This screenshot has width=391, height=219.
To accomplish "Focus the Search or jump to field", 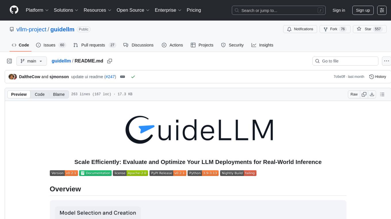I will click(x=279, y=10).
